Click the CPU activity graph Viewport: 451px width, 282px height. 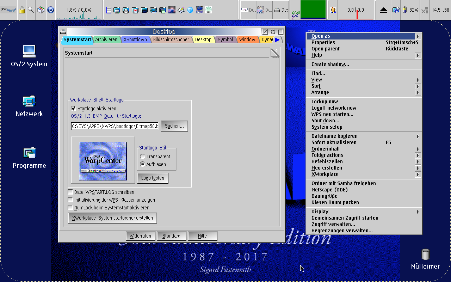pyautogui.click(x=79, y=10)
